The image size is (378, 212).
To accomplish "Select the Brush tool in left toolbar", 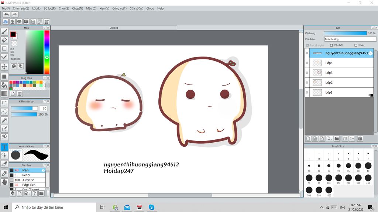I will click(x=4, y=31).
